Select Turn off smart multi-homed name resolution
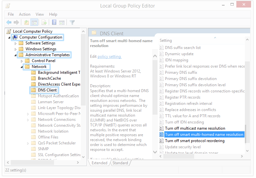The width and height of the screenshot is (256, 178). pyautogui.click(x=204, y=135)
